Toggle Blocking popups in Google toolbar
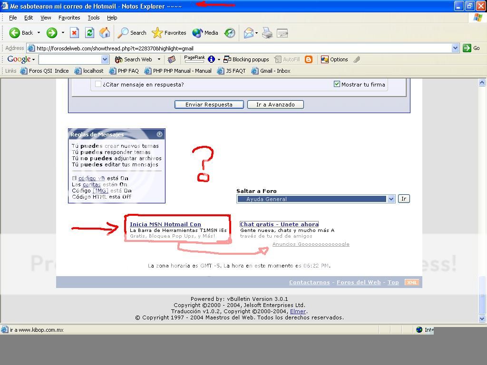This screenshot has width=487, height=365. point(246,59)
